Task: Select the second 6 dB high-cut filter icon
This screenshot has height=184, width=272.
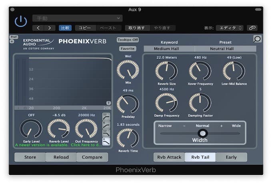Action: (x=106, y=125)
